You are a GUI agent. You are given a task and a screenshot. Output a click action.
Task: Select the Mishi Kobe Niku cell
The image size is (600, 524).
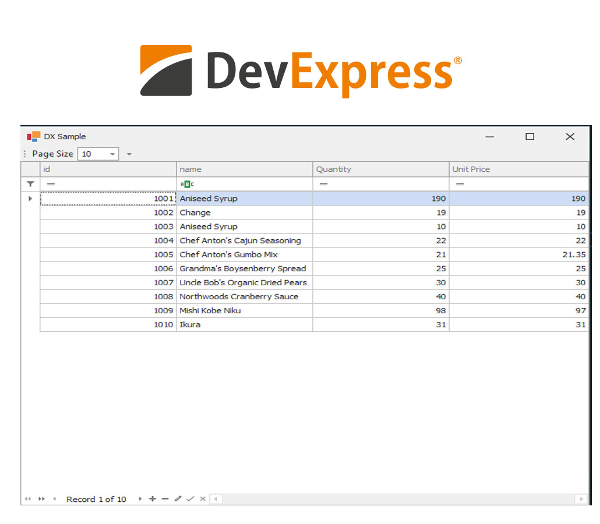(x=245, y=310)
